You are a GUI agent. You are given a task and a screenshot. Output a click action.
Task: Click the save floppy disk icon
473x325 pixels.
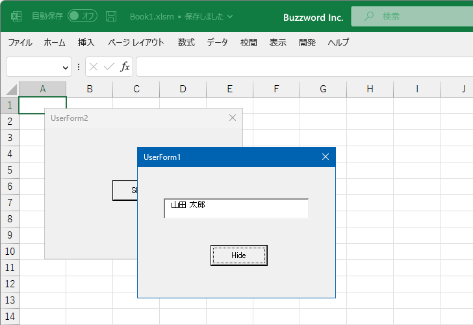coord(111,16)
